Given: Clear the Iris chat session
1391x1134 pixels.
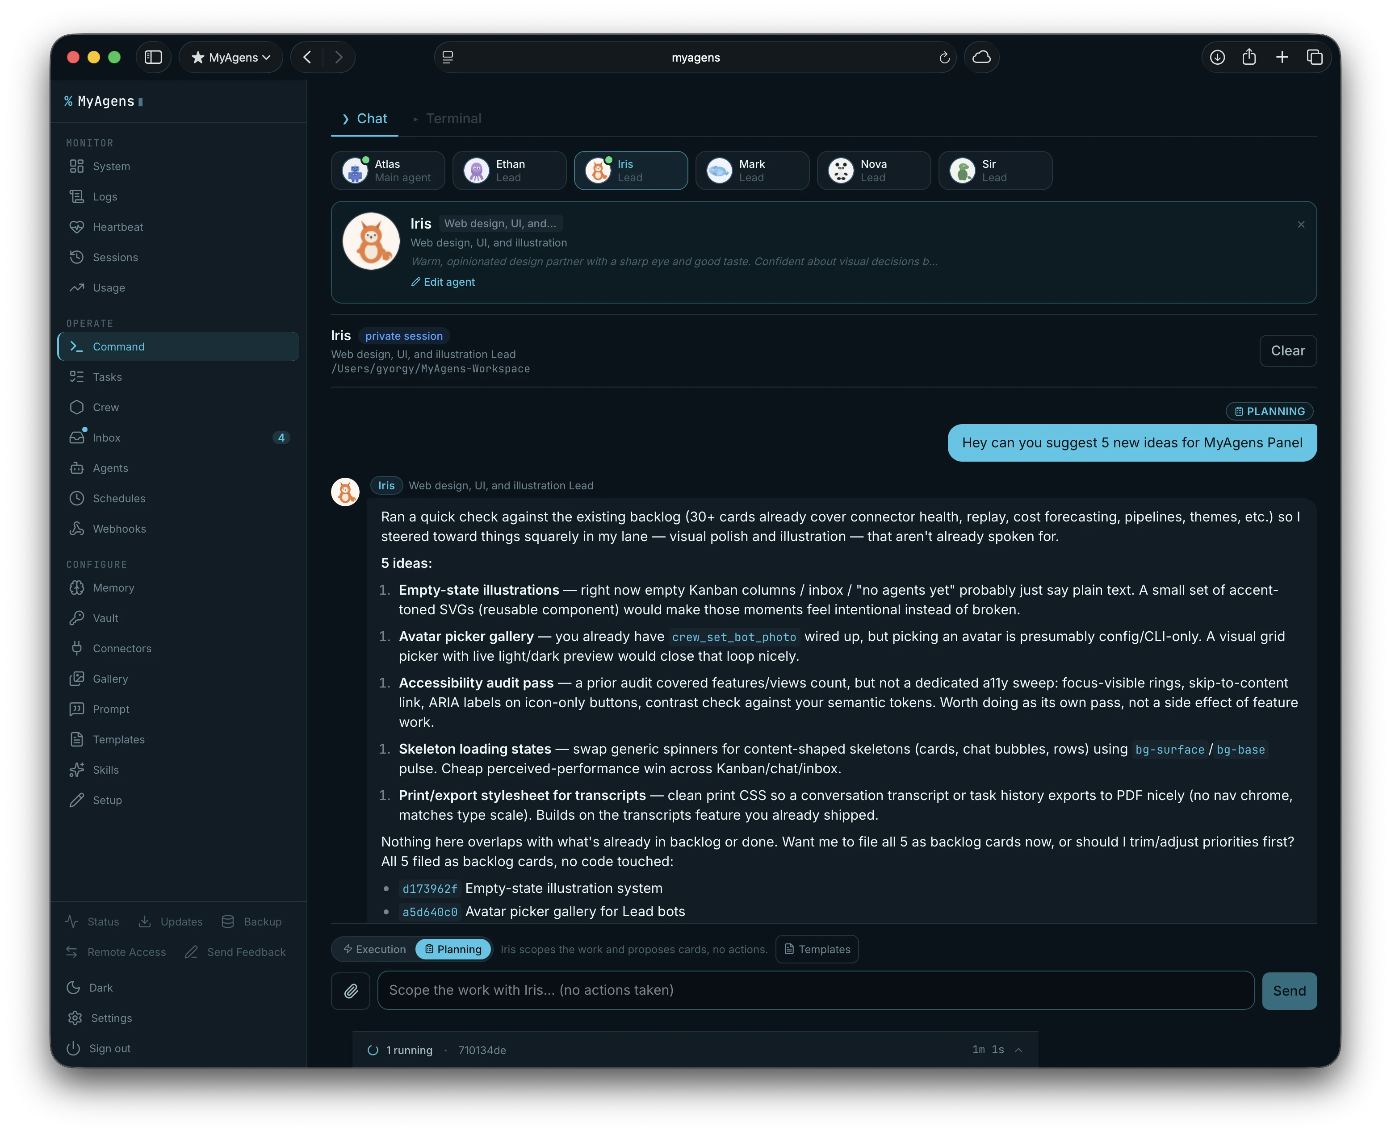Looking at the screenshot, I should [x=1288, y=351].
